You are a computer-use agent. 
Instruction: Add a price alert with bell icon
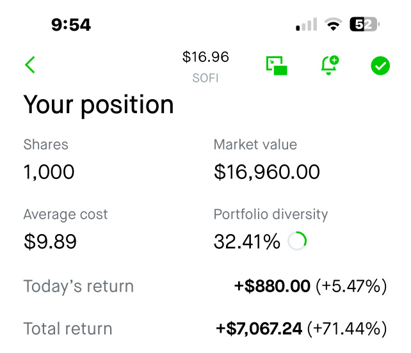coord(330,65)
